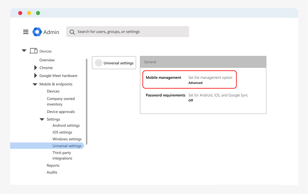Click the General section header
The height and width of the screenshot is (194, 308).
coord(203,62)
